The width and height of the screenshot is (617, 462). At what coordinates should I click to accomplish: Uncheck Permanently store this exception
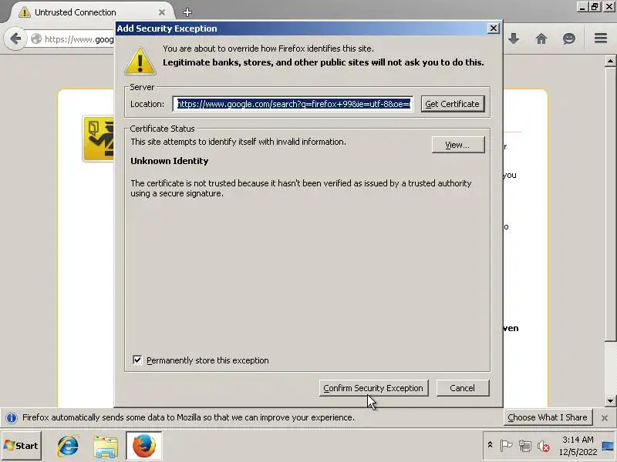coord(137,360)
